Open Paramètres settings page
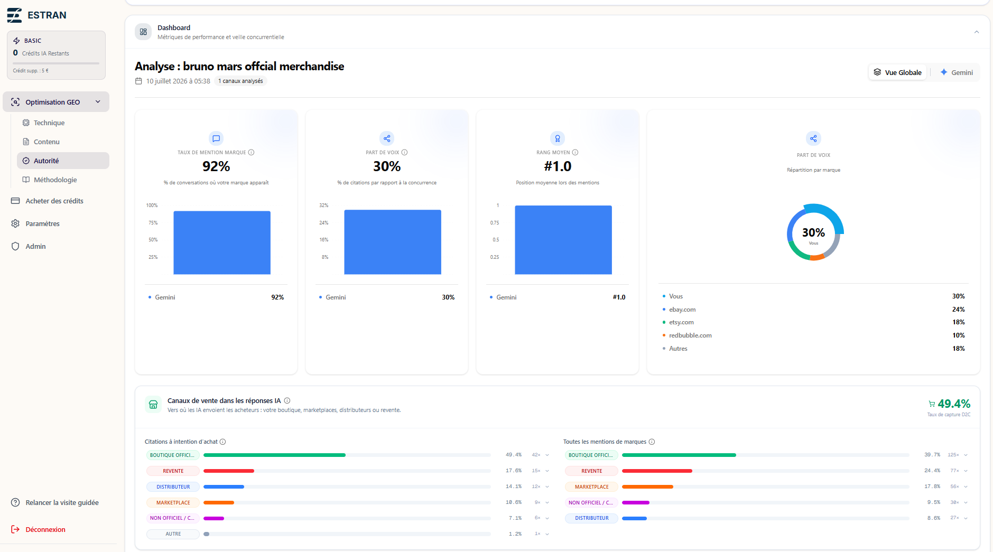Viewport: 993px width, 552px height. pyautogui.click(x=56, y=223)
